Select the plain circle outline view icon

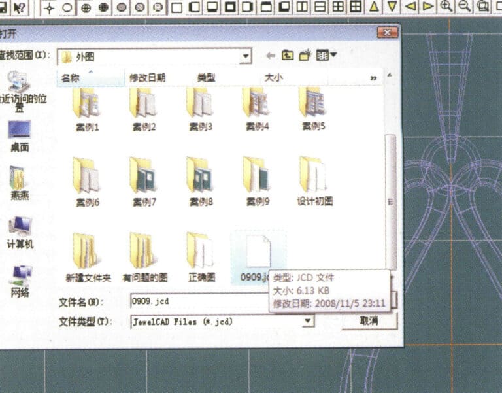(x=67, y=7)
